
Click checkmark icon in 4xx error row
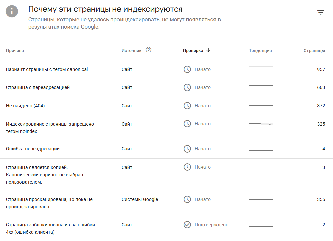coord(187,225)
